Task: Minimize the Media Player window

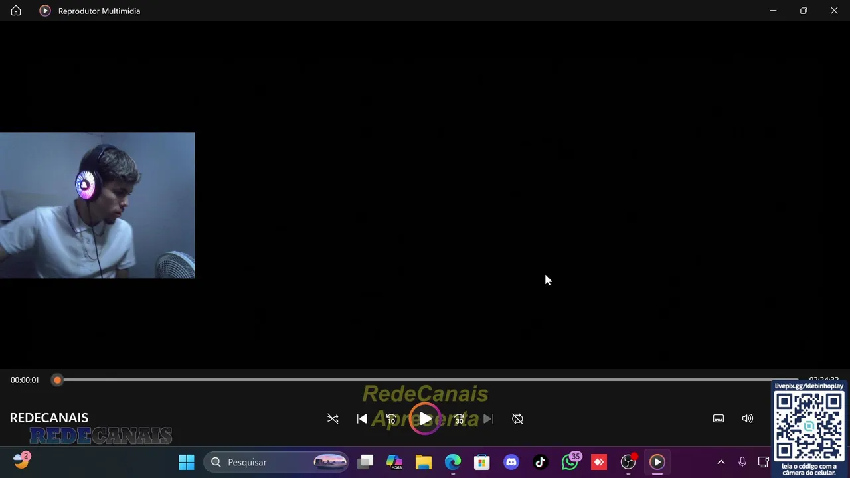Action: pos(773,11)
